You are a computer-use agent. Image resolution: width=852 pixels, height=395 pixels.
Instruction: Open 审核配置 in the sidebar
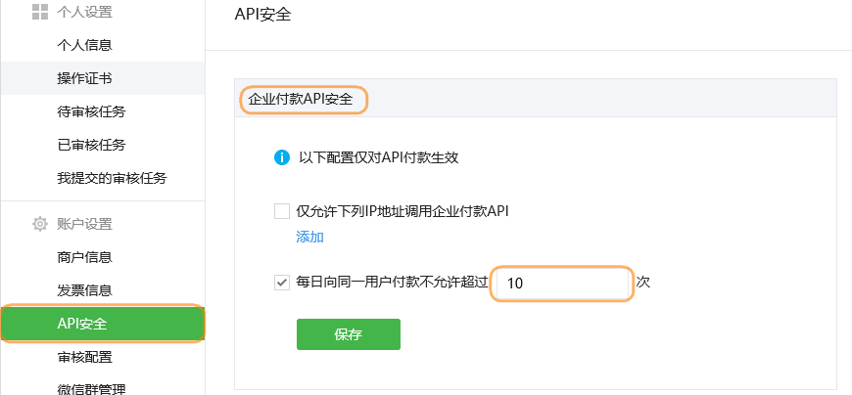[x=85, y=357]
